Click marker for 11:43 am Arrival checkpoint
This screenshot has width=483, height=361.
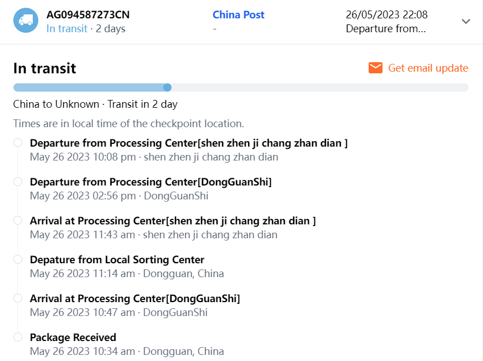[x=18, y=220]
